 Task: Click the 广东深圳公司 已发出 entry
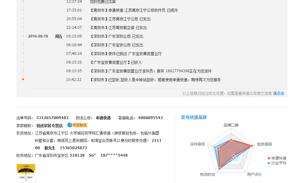tap(117, 36)
